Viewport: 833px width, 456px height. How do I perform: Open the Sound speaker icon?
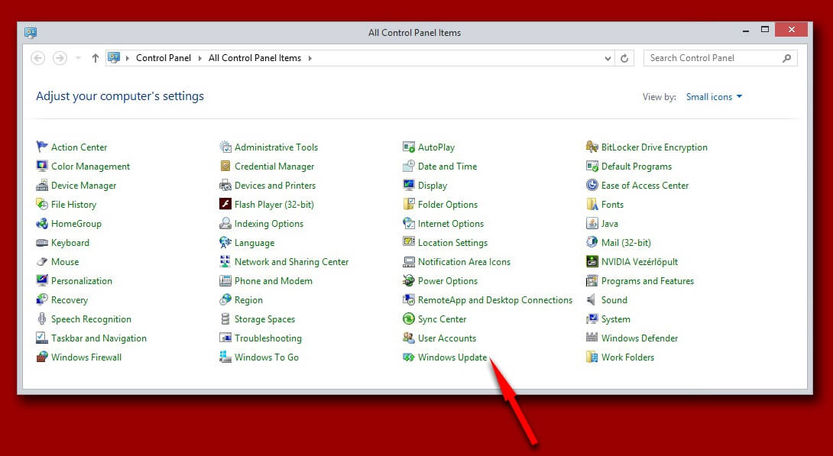pos(591,299)
